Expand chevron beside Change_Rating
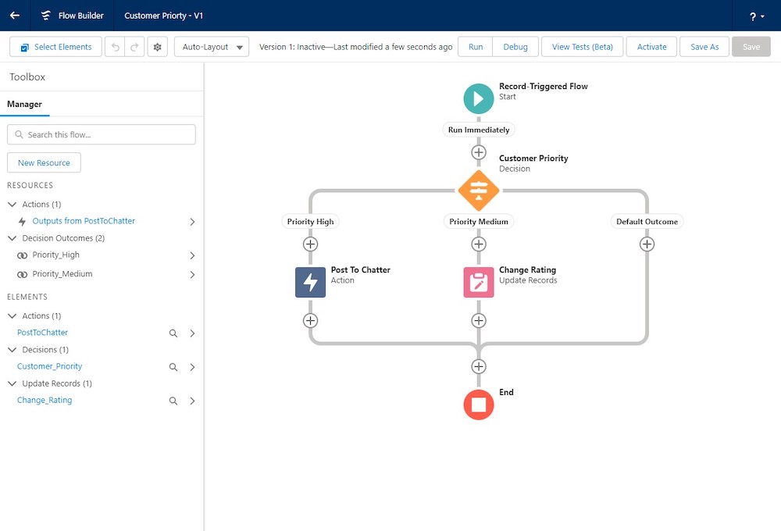Screen dimensions: 781x531 click(x=192, y=401)
